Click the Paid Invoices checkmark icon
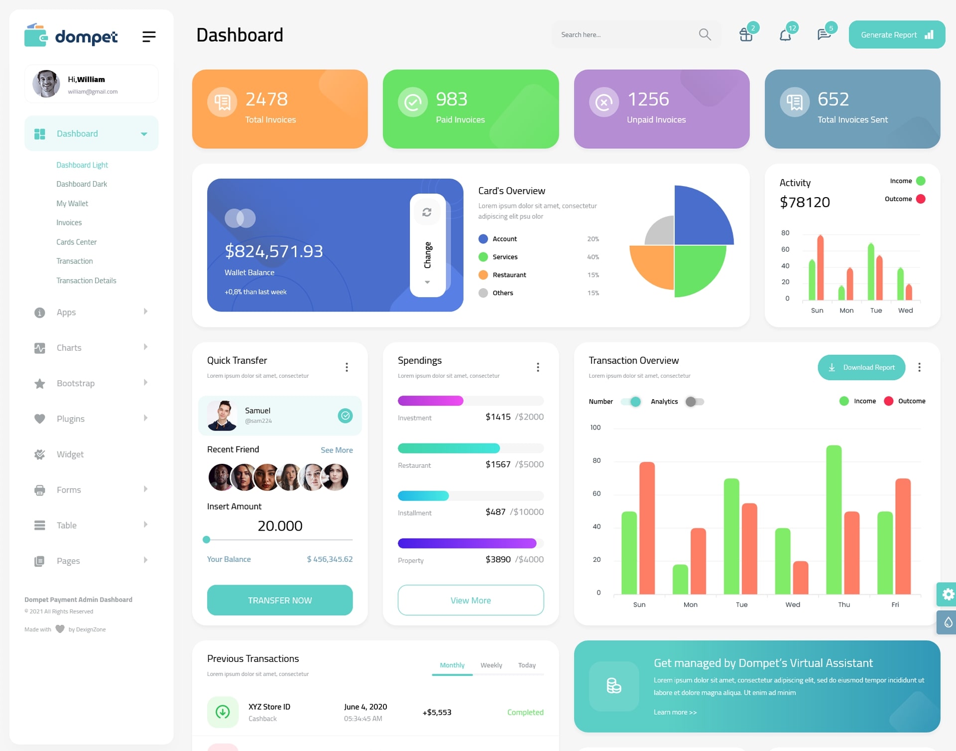The height and width of the screenshot is (751, 956). tap(411, 102)
